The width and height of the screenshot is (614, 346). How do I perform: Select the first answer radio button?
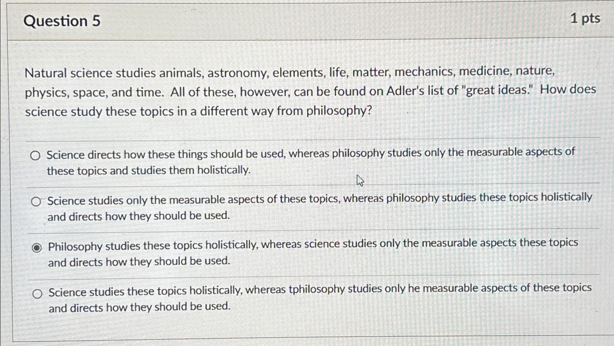pyautogui.click(x=36, y=156)
